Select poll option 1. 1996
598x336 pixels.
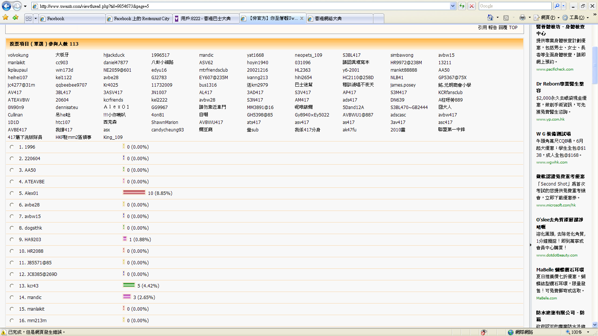(x=12, y=147)
